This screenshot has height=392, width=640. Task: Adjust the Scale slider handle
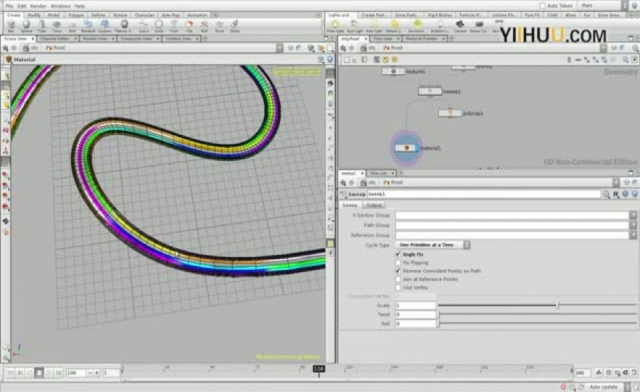click(x=557, y=305)
